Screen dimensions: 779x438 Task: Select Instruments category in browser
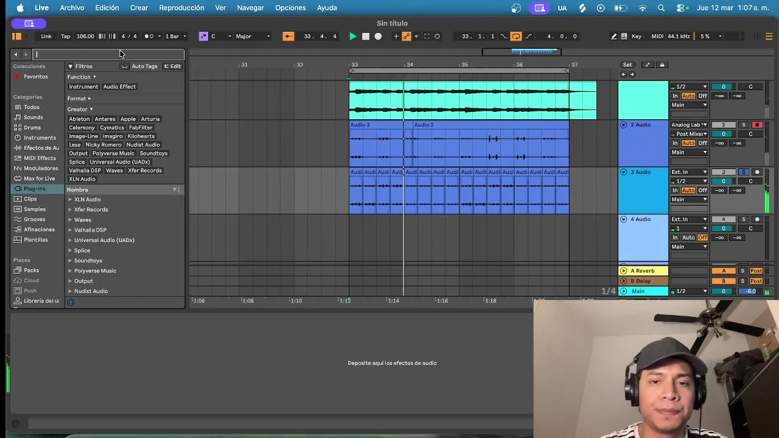[38, 137]
